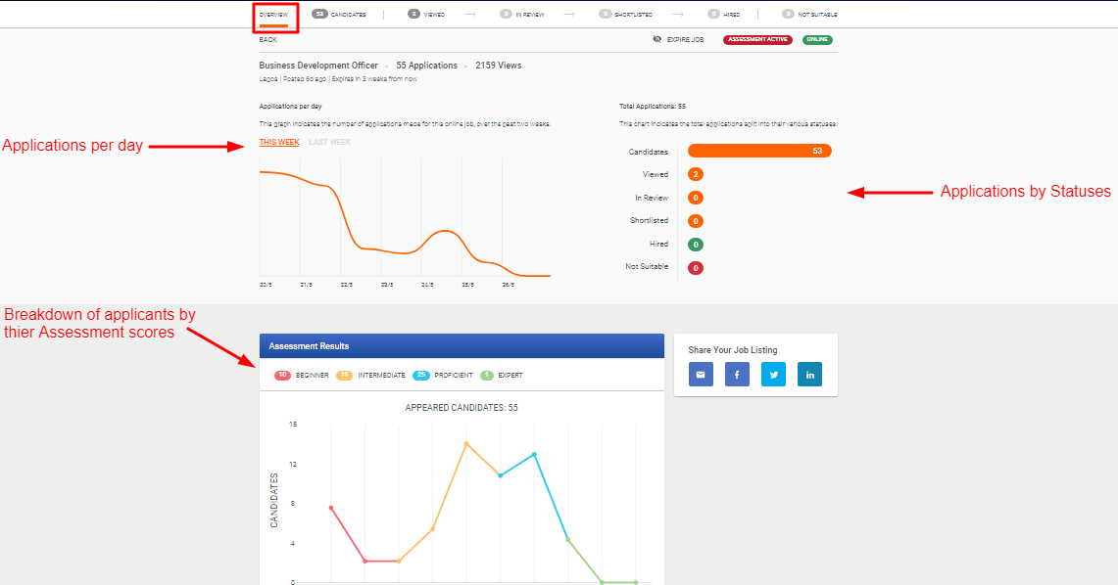This screenshot has width=1118, height=585.
Task: Toggle the Expert legend item
Action: pos(502,375)
